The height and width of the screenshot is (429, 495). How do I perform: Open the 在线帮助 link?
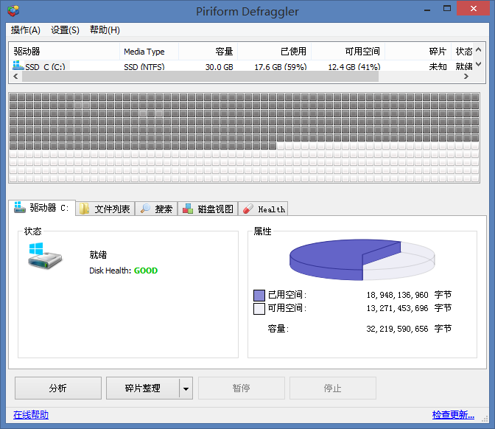(31, 414)
